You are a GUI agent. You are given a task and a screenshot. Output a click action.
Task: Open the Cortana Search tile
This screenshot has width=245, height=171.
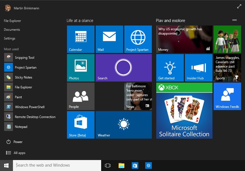[124, 68]
